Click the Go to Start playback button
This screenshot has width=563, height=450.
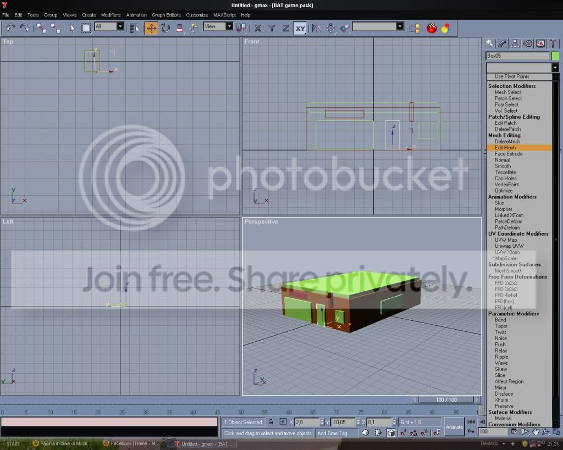coord(471,421)
